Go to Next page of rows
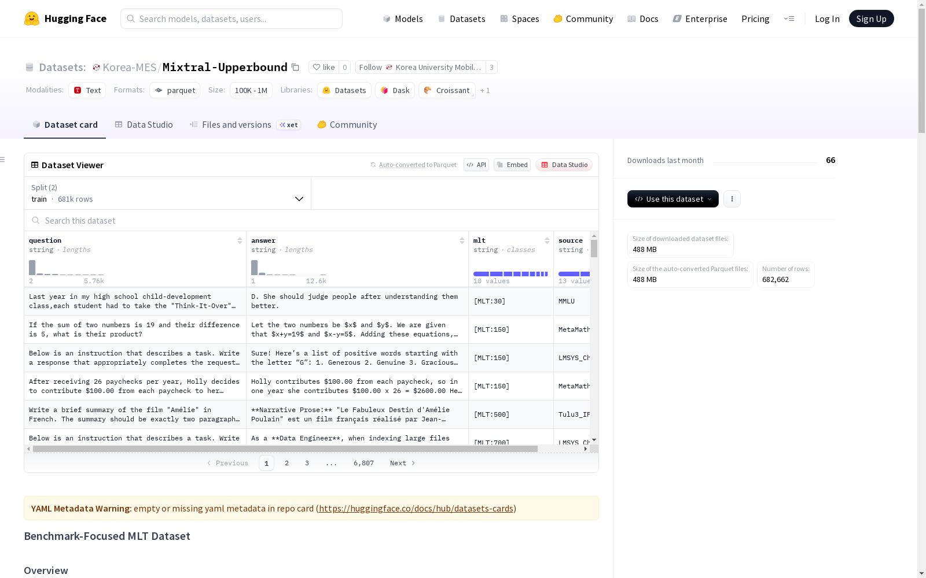Screen dimensions: 926x578 pos(402,463)
